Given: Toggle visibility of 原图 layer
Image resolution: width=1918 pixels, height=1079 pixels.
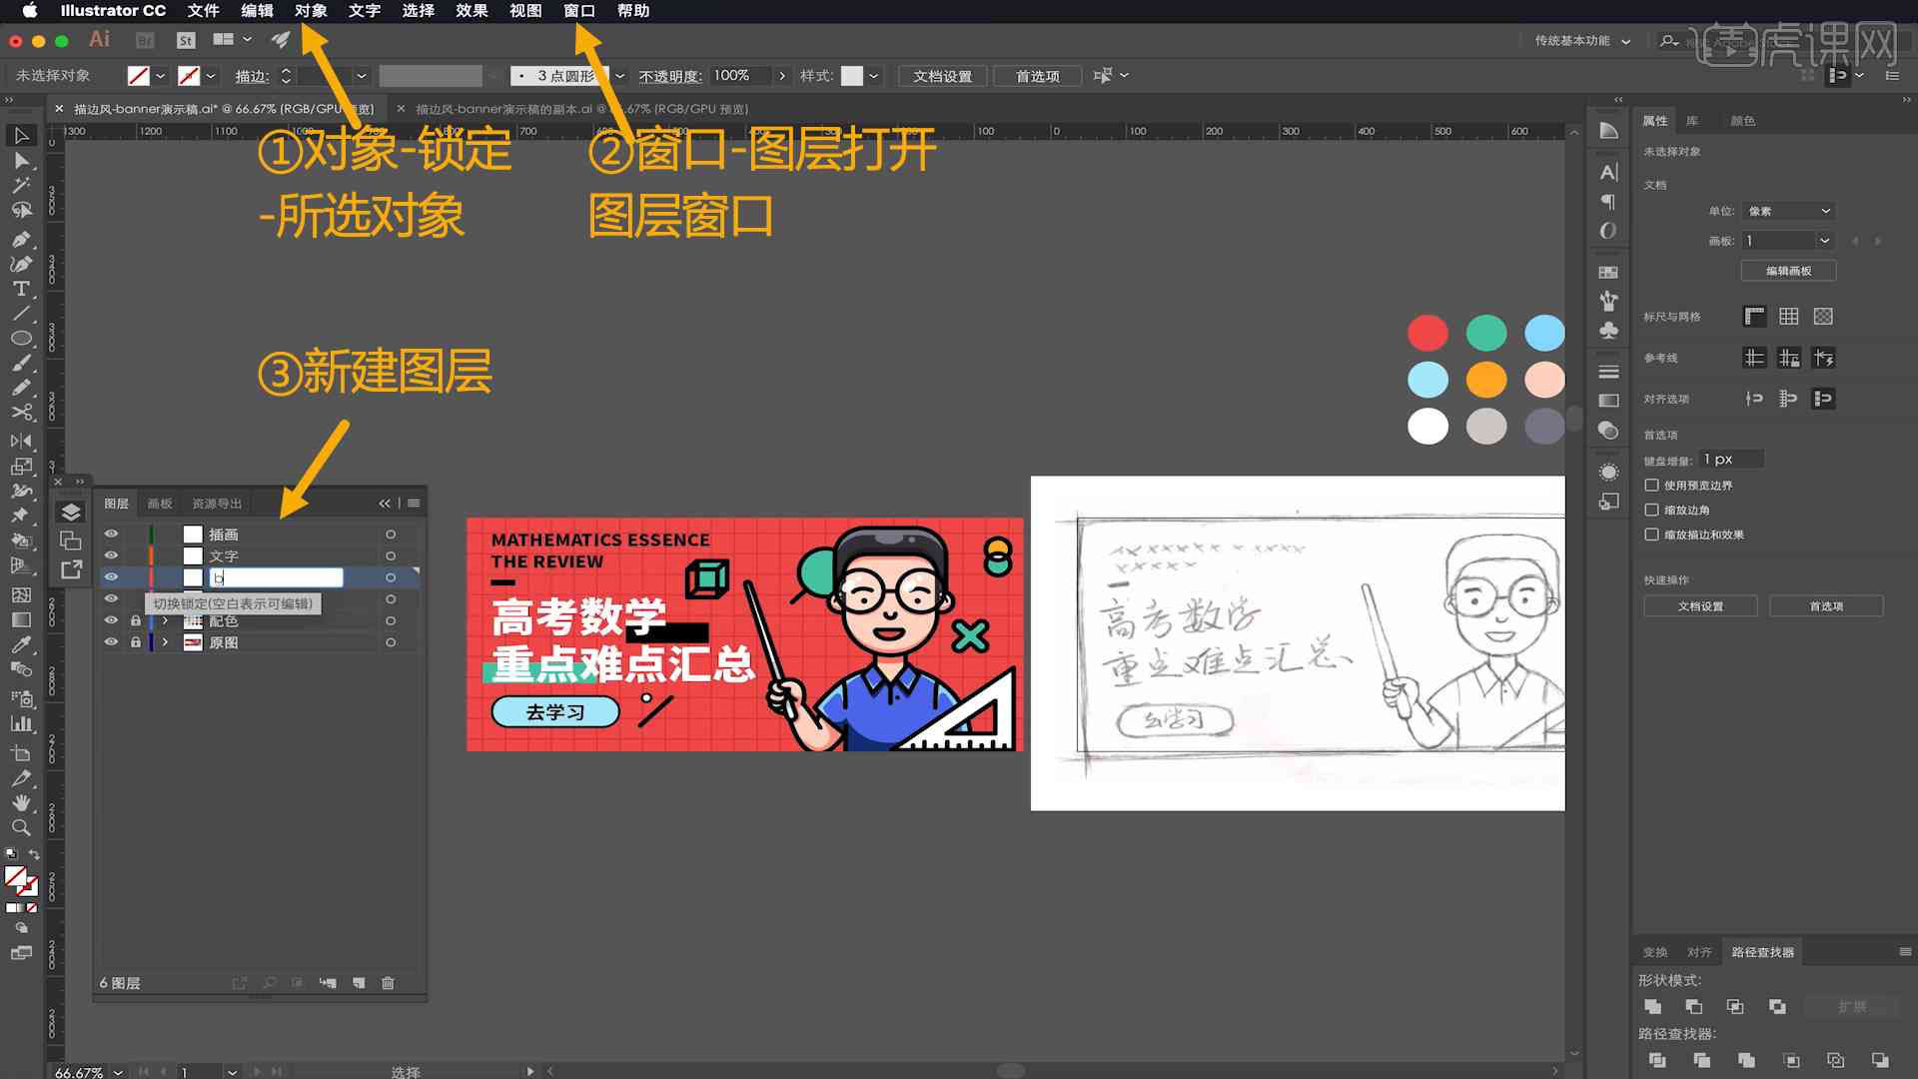Looking at the screenshot, I should pos(112,641).
